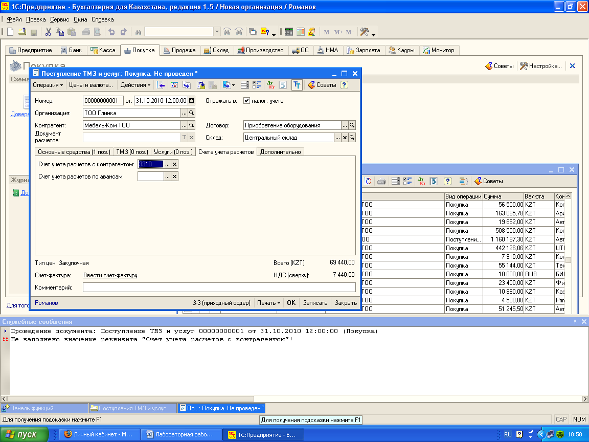This screenshot has height=442, width=589.
Task: Click the magnifier icon next to Договор field
Action: pyautogui.click(x=352, y=125)
